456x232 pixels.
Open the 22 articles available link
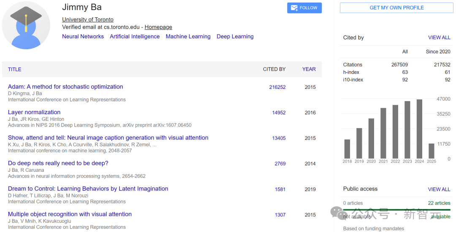tap(439, 203)
